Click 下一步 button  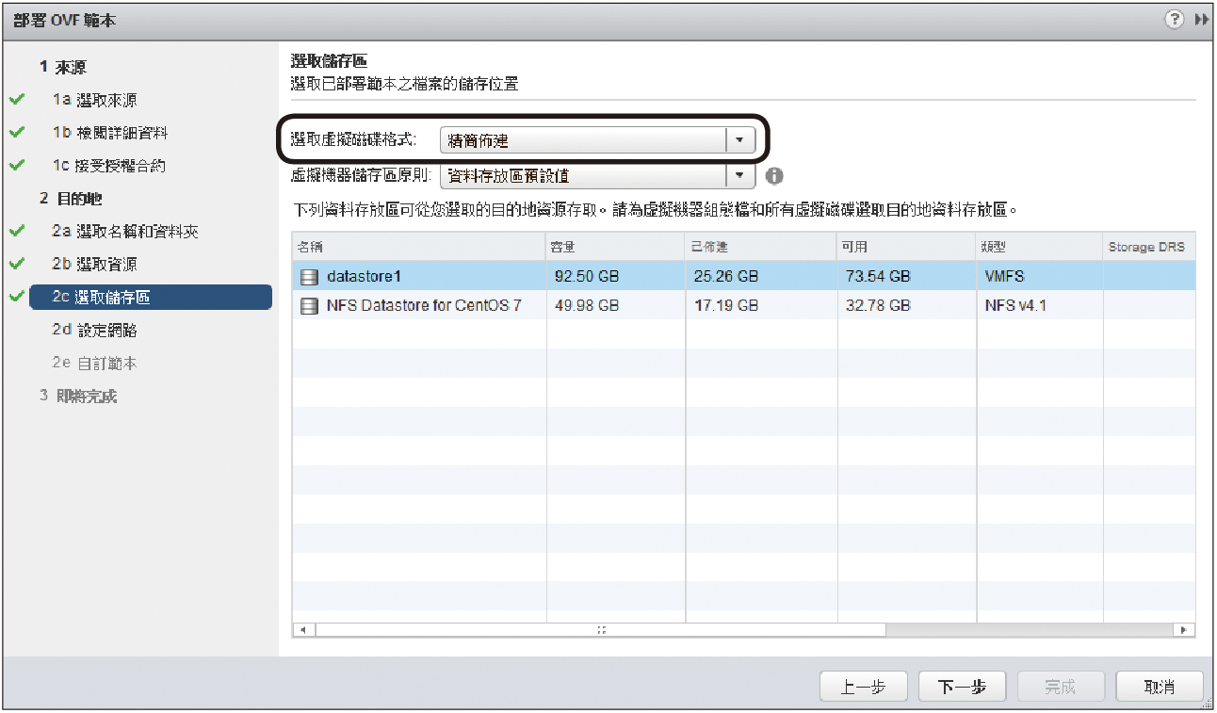(x=962, y=687)
